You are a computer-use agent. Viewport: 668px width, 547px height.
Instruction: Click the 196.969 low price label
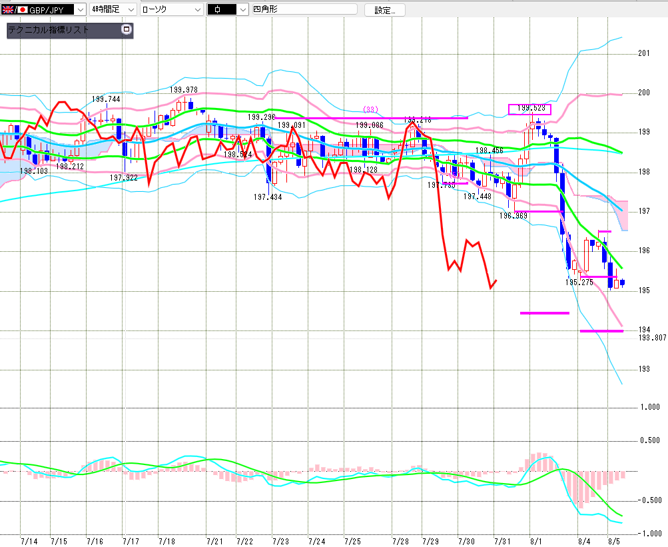(513, 216)
